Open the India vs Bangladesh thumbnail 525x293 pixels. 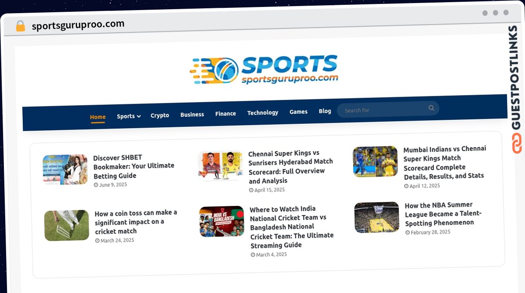click(222, 221)
